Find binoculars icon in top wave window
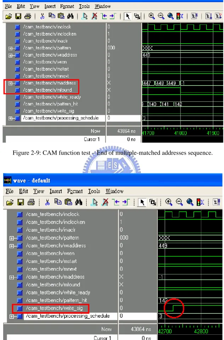Image resolution: width=224 pixels, height=340 pixels. 70,16
